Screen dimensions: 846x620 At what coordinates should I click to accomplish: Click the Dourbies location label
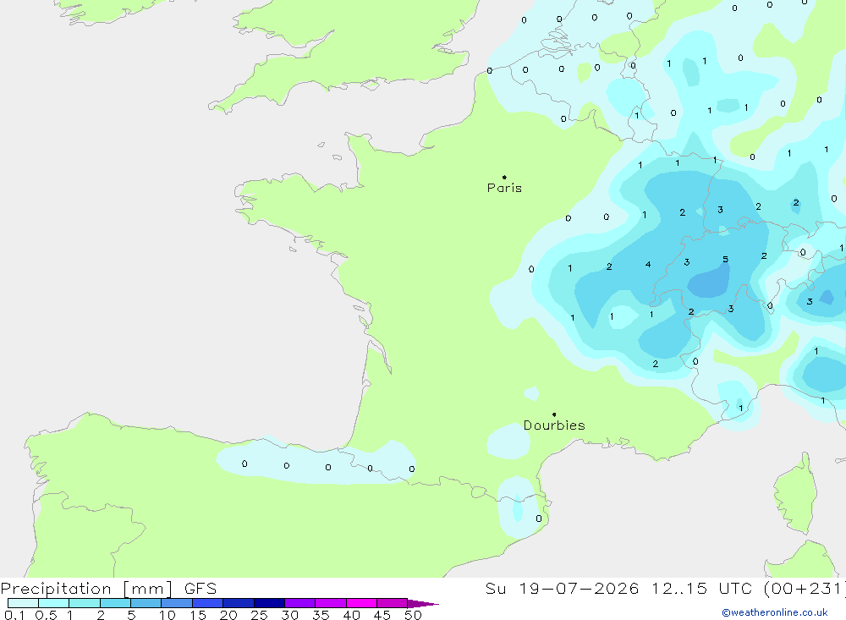554,425
